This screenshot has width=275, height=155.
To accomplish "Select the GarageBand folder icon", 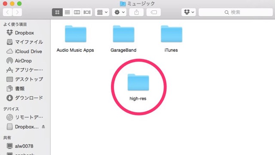I will (123, 34).
